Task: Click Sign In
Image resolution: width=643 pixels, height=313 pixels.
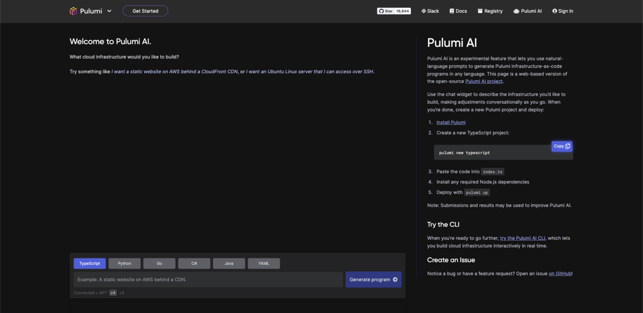Action: click(x=563, y=11)
